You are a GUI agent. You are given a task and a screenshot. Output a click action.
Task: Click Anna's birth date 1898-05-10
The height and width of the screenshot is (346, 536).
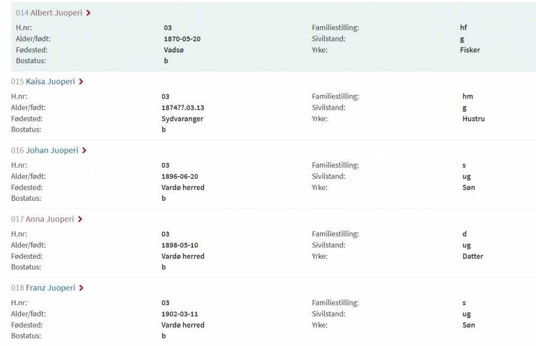point(180,245)
